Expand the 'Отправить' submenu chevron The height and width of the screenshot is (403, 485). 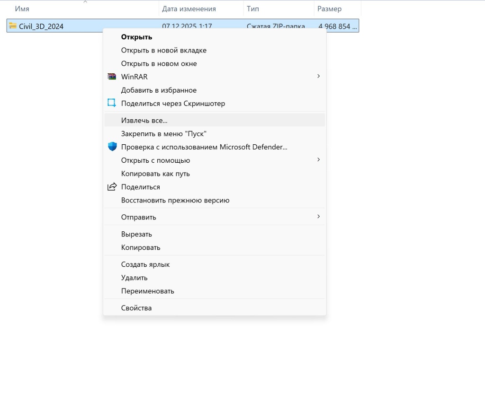[x=319, y=217]
